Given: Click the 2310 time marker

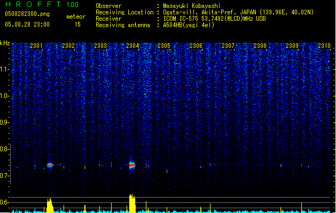Looking at the screenshot, I should pyautogui.click(x=324, y=46).
